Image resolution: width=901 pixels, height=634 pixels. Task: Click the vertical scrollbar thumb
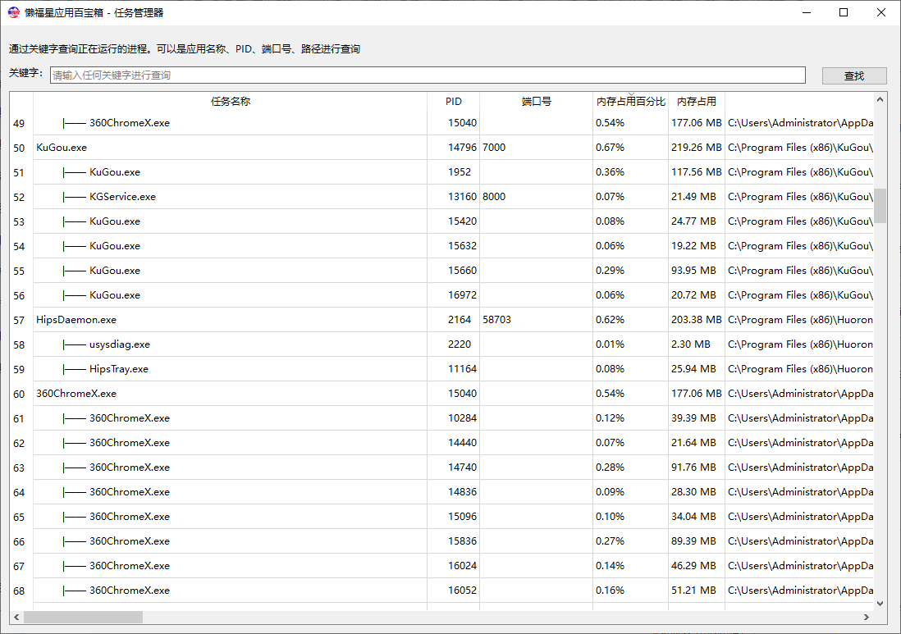[879, 206]
